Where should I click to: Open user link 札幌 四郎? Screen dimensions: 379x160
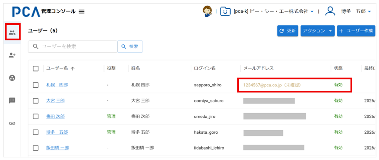pyautogui.click(x=57, y=85)
